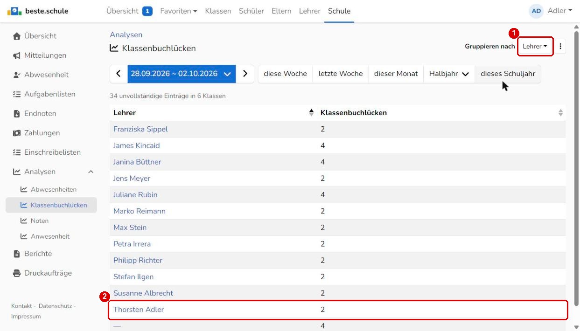The height and width of the screenshot is (331, 580).
Task: Click the Endnoten document icon
Action: point(17,114)
